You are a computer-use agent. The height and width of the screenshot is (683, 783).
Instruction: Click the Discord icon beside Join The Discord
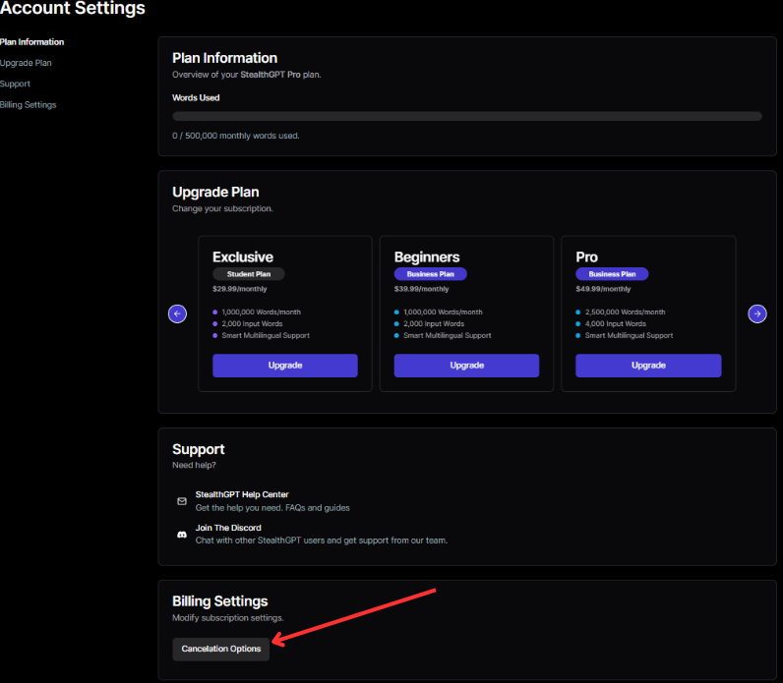coord(182,535)
